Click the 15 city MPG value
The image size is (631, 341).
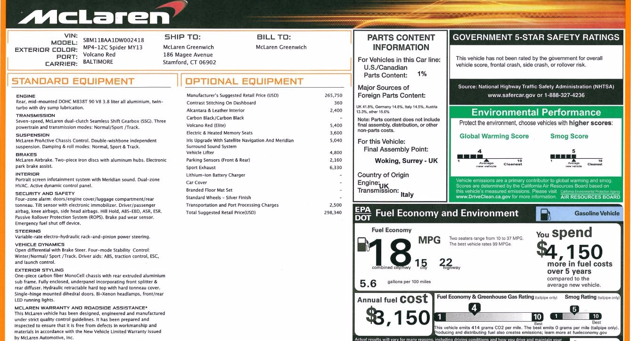[x=421, y=262]
